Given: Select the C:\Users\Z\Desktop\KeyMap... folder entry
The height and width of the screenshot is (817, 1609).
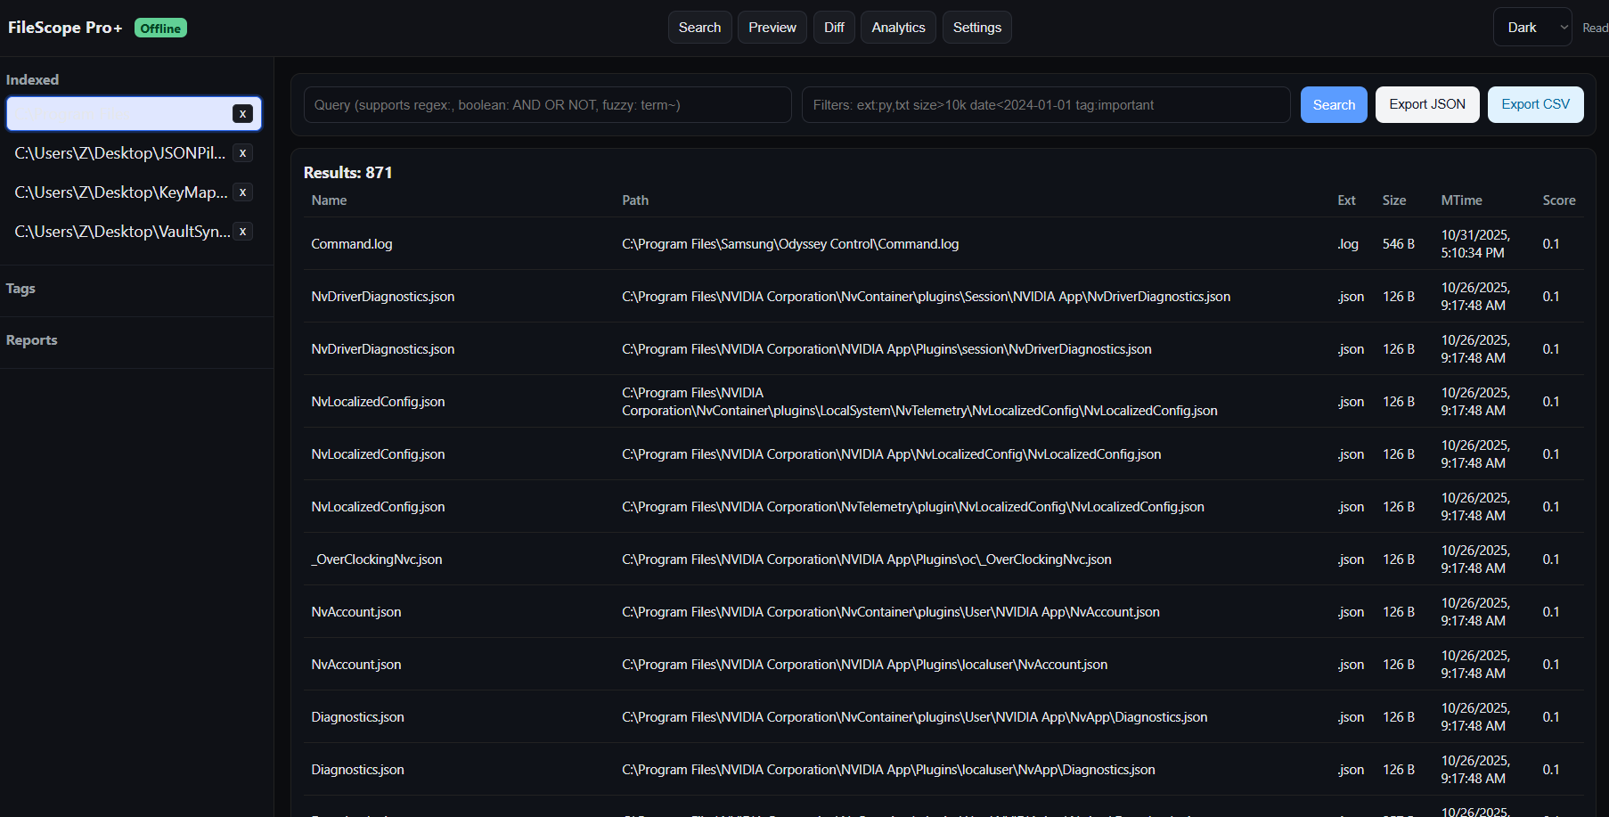Looking at the screenshot, I should pyautogui.click(x=121, y=192).
